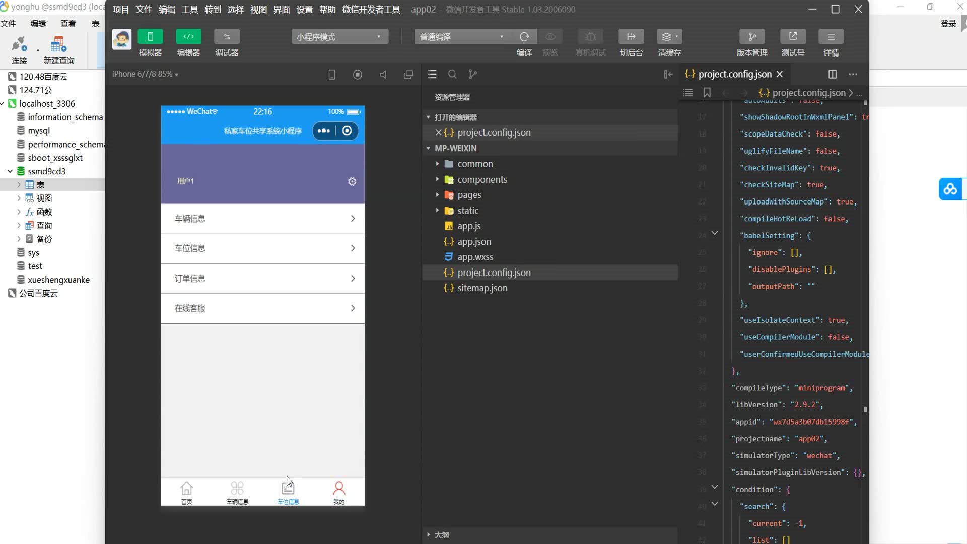Open search in explorer panel
Image resolution: width=967 pixels, height=544 pixels.
[x=452, y=74]
